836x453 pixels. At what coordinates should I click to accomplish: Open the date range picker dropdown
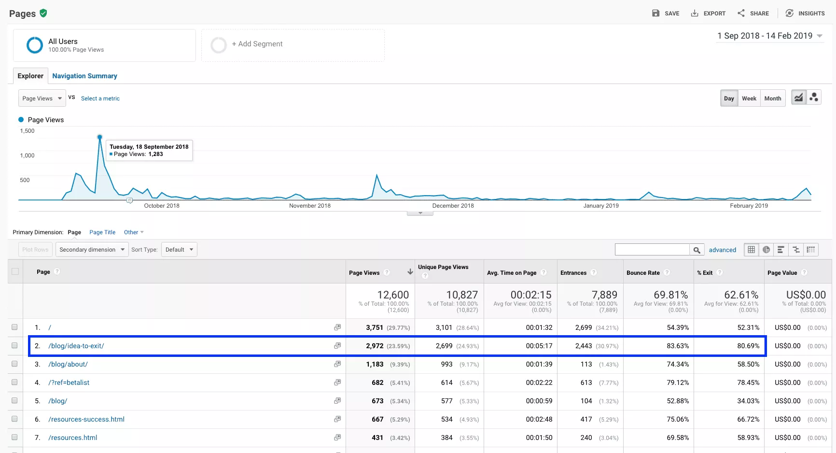point(770,36)
